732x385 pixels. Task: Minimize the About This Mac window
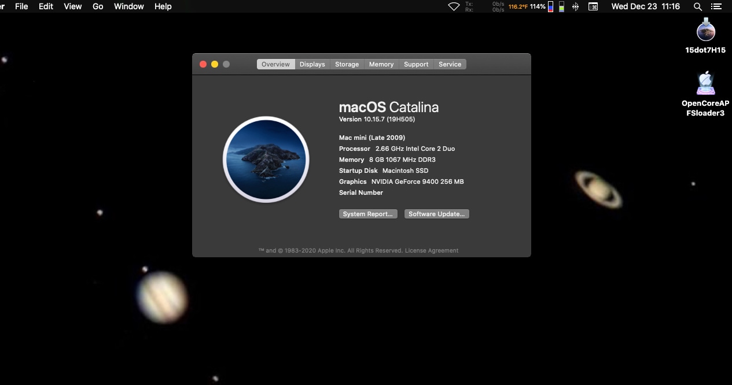click(x=215, y=64)
